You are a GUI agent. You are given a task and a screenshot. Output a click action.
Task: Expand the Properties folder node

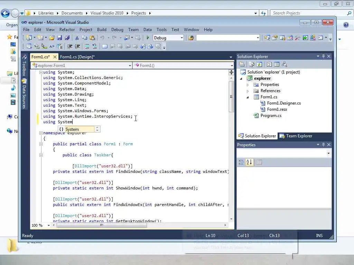tap(248, 85)
